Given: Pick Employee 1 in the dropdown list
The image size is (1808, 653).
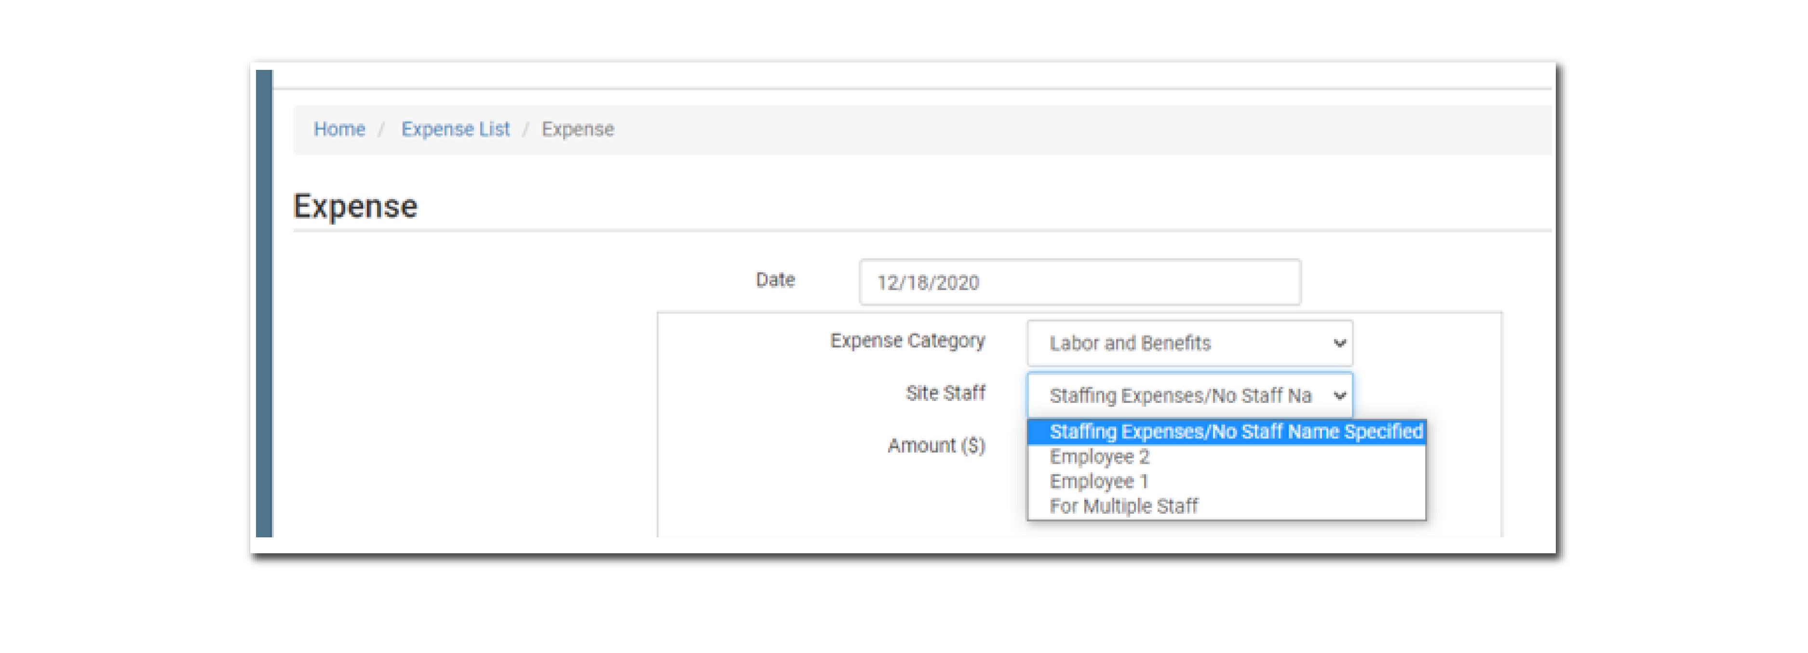Looking at the screenshot, I should [x=1098, y=481].
